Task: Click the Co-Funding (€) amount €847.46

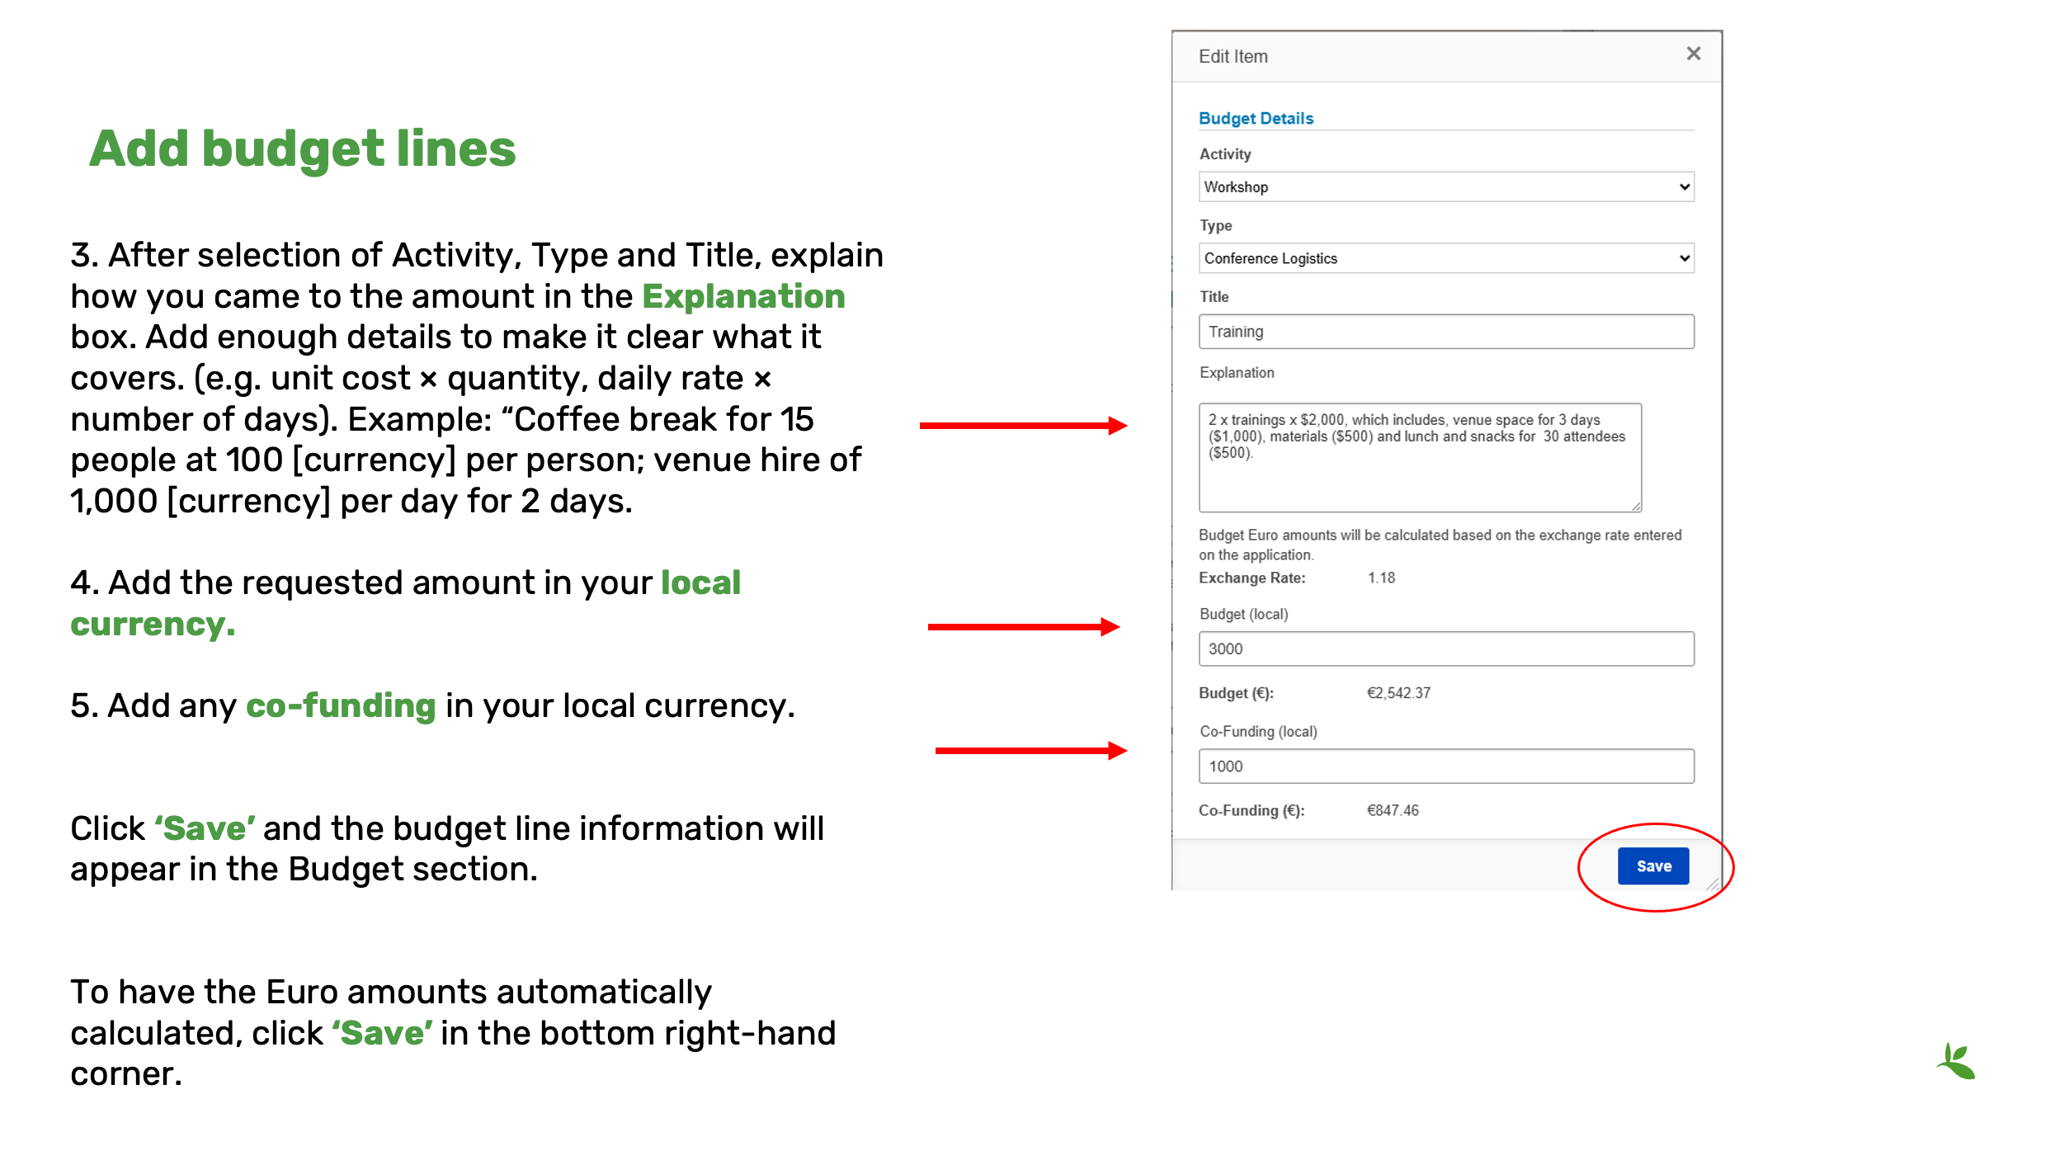Action: click(x=1393, y=810)
